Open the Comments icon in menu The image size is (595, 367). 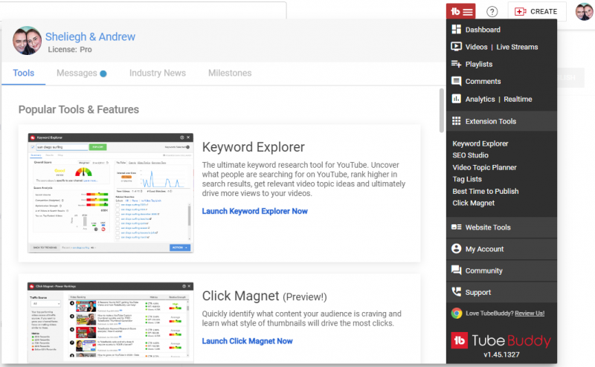[x=457, y=82]
